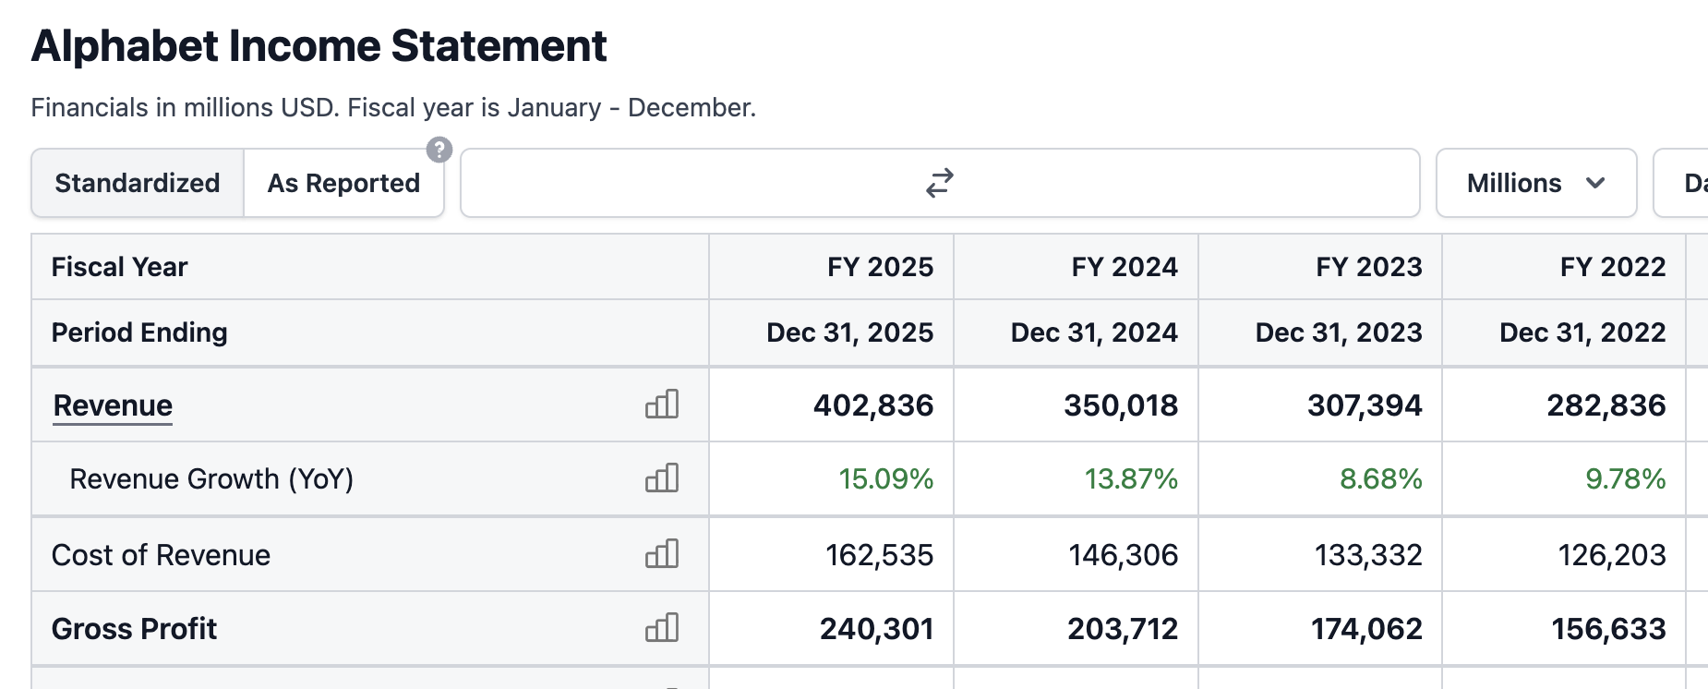This screenshot has height=689, width=1708.
Task: Click the Dec 31, 2024 period header
Action: [1094, 332]
